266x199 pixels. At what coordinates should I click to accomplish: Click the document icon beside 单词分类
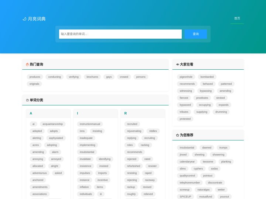tap(27, 100)
